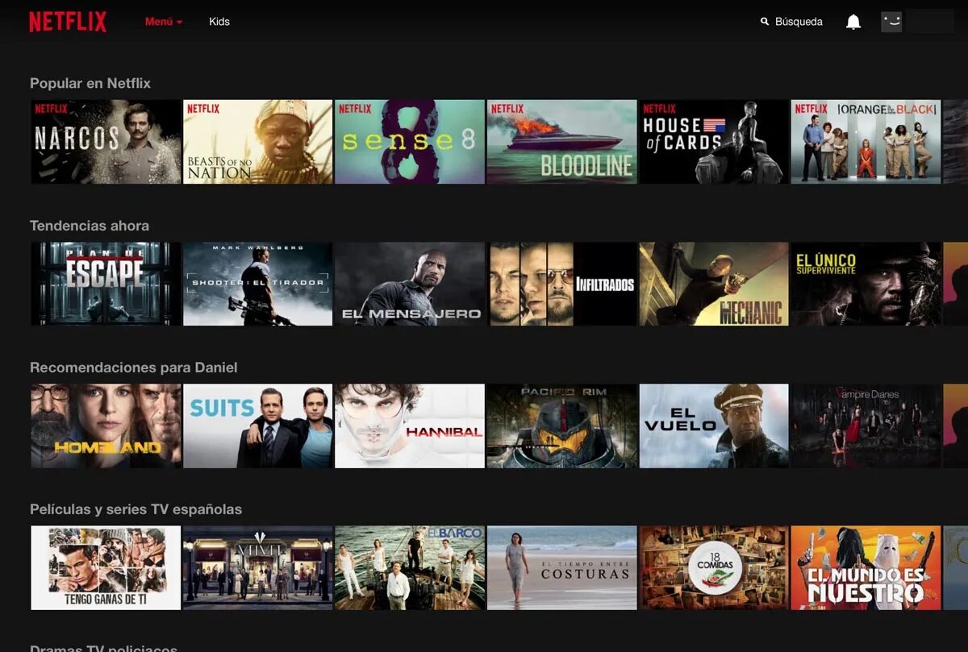Open notifications bell

click(x=853, y=22)
